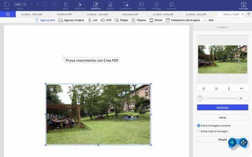Activate the Modifica edit tool
This screenshot has width=252, height=157.
coord(96,5)
